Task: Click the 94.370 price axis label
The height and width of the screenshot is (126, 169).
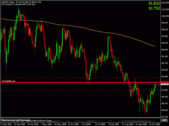Action: (165, 63)
